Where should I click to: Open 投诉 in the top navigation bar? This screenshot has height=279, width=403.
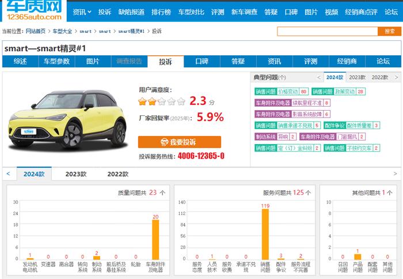104,12
